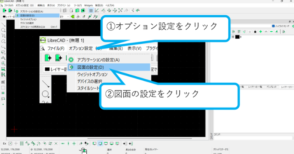This screenshot has height=154, width=294.
Task: Click the green pencil edit-layer icon
Action: [277, 32]
